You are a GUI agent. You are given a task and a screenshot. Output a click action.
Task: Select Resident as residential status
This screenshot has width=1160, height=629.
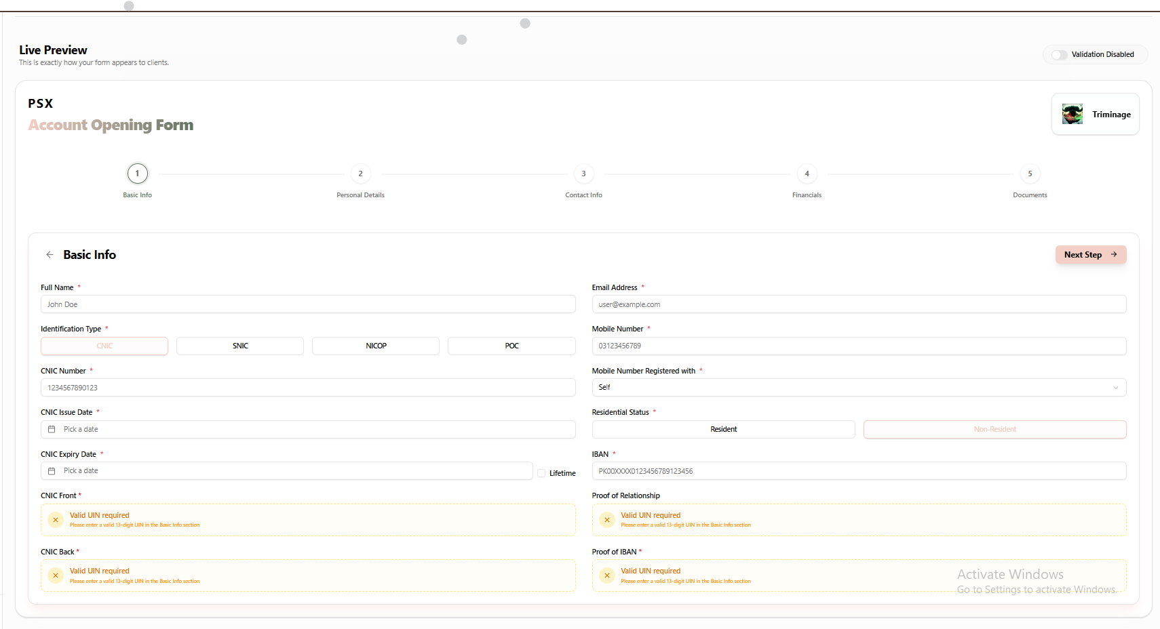(x=723, y=429)
